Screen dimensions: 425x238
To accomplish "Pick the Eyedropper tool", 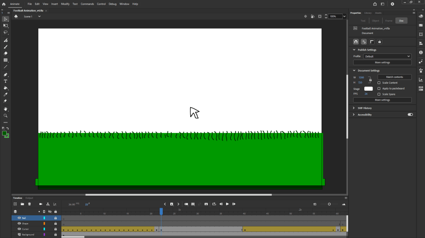I will tap(5, 95).
